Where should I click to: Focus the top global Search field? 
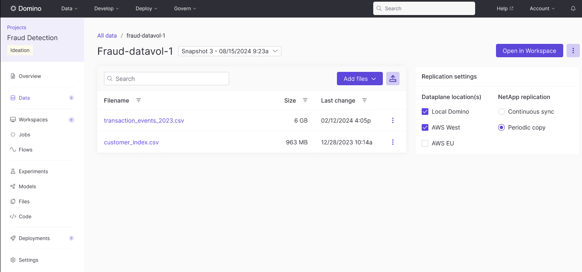pos(424,8)
